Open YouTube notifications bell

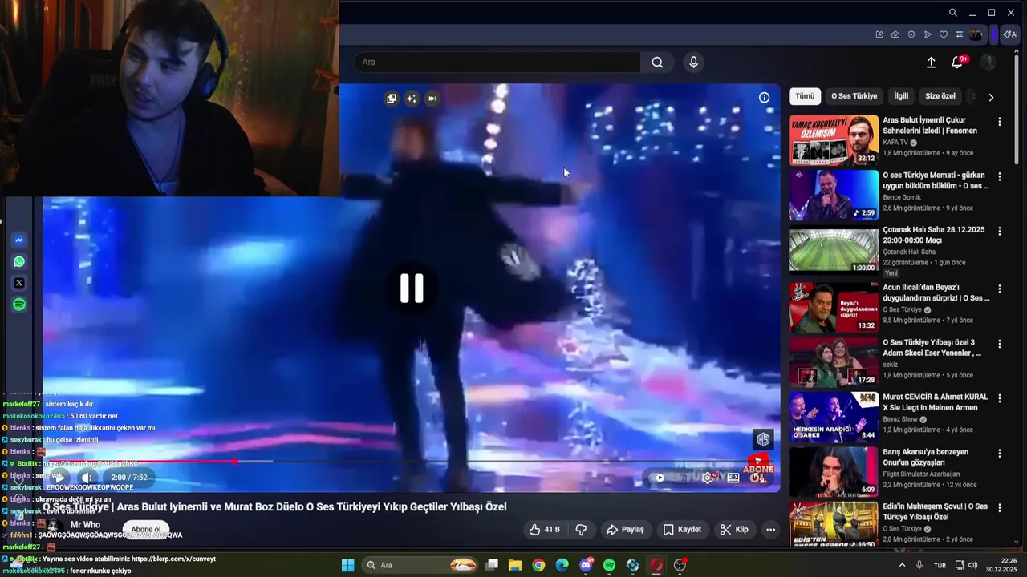point(958,62)
